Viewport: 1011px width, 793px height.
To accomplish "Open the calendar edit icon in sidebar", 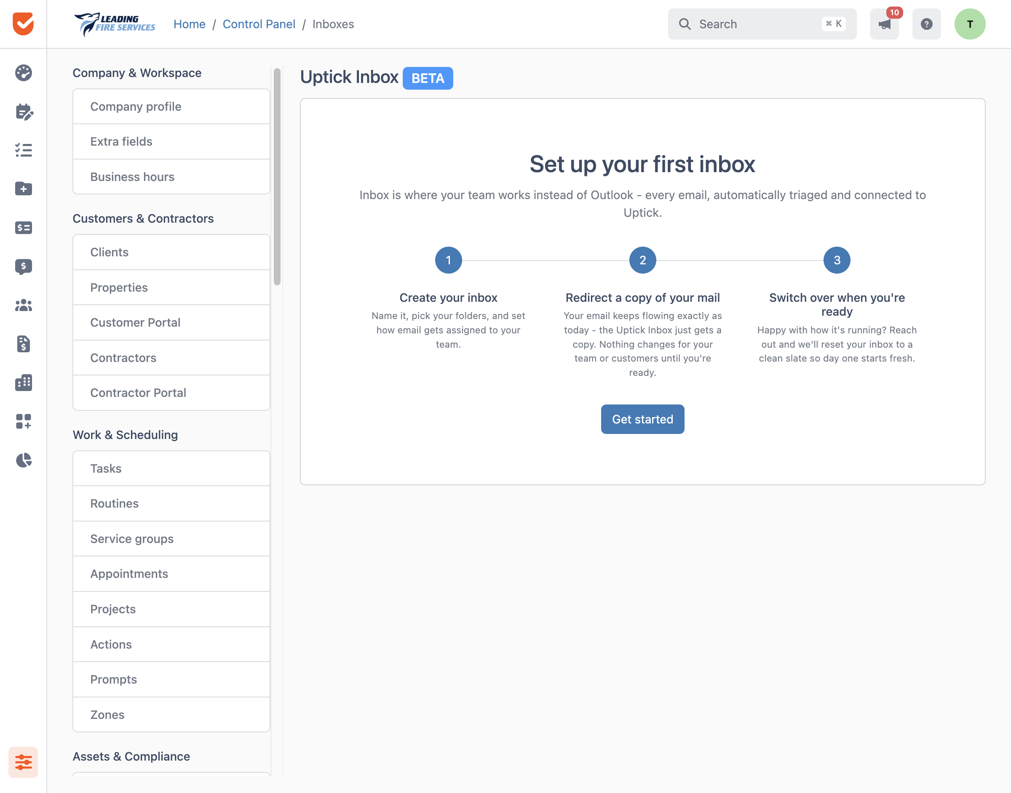I will pos(24,112).
